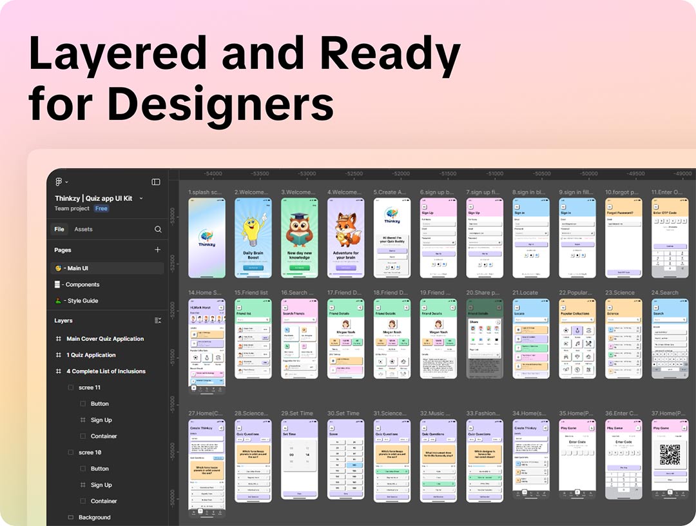
Task: Click the Background layer rectangle icon
Action: click(71, 518)
